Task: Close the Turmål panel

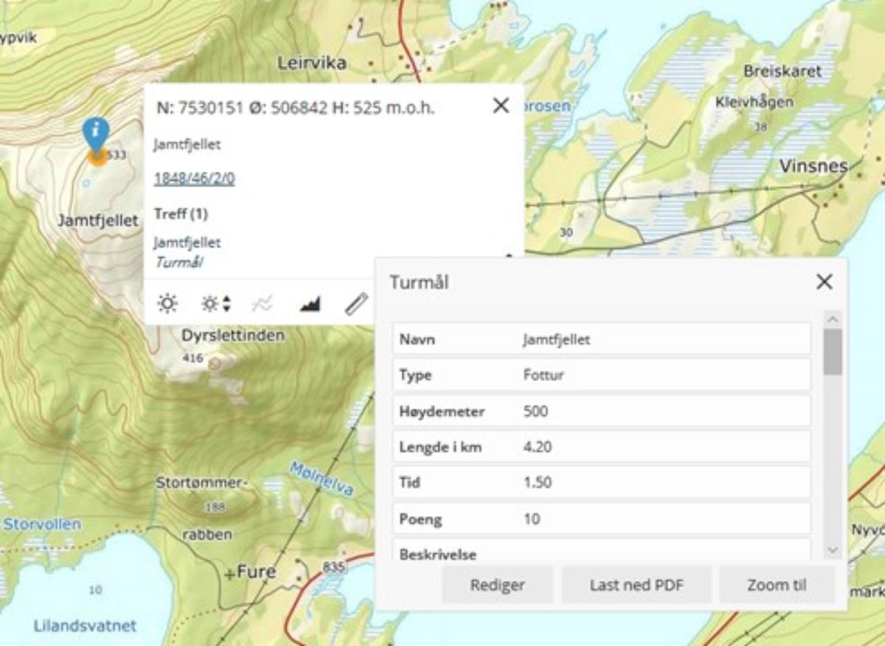Action: coord(825,282)
